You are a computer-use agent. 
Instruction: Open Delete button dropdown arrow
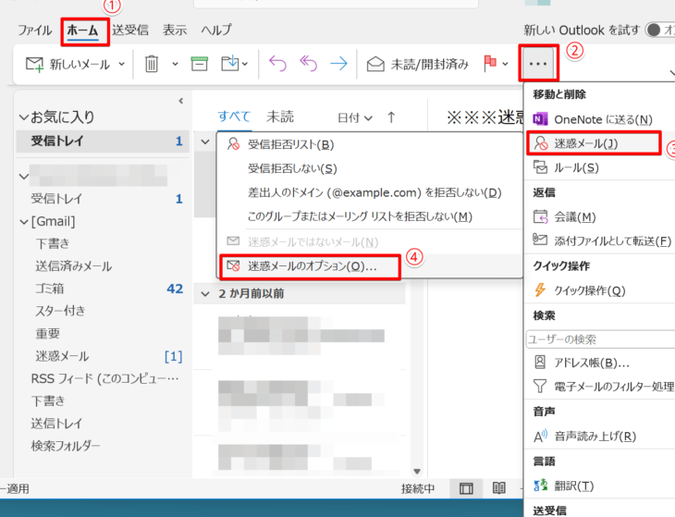175,64
